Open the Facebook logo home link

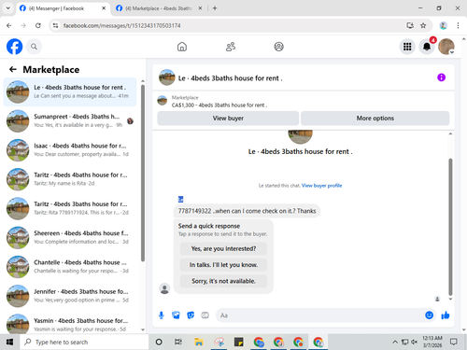point(14,47)
